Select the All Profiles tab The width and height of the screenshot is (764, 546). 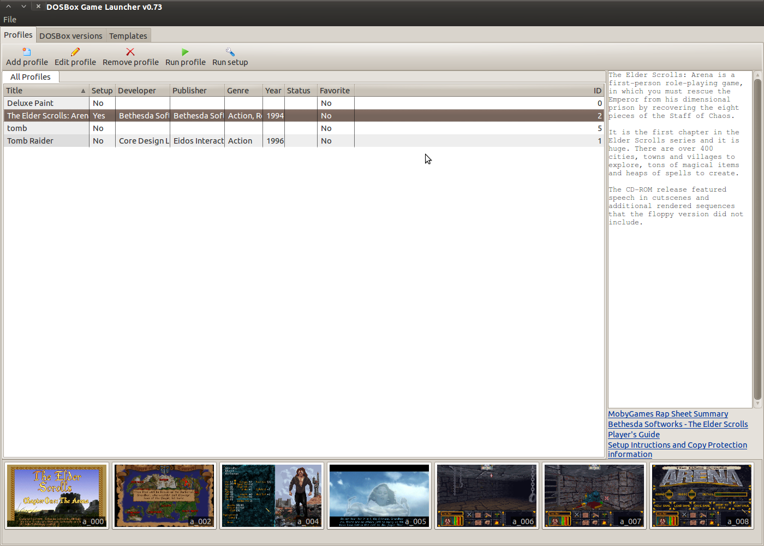(x=31, y=77)
